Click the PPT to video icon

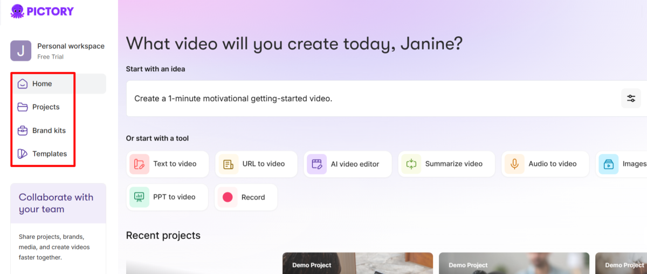pos(139,197)
